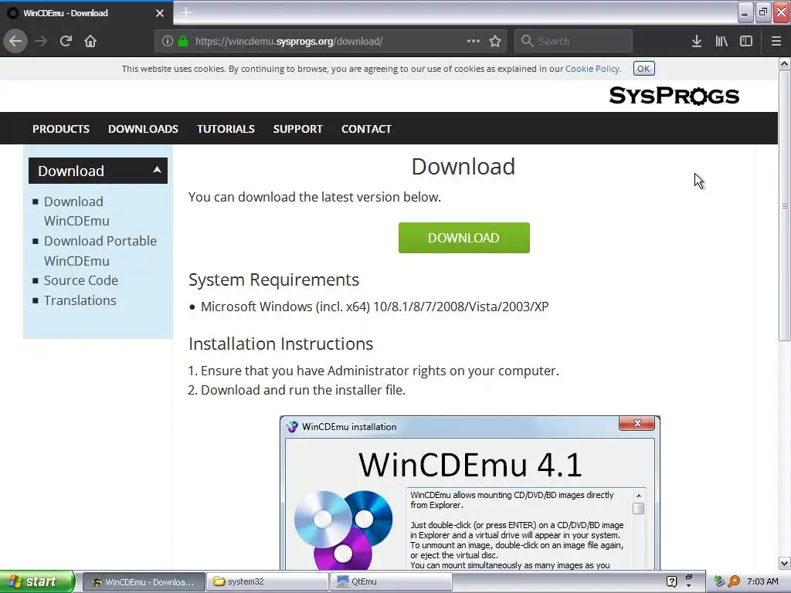Open page actions three-dot menu

[474, 41]
